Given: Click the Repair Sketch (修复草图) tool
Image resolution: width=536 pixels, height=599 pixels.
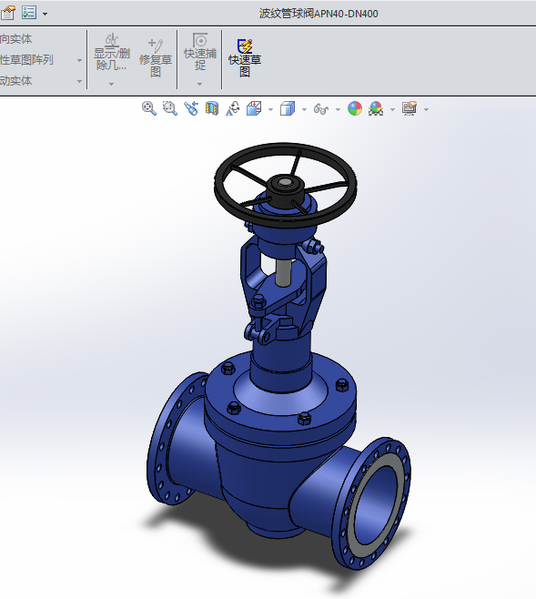Looking at the screenshot, I should [x=156, y=58].
